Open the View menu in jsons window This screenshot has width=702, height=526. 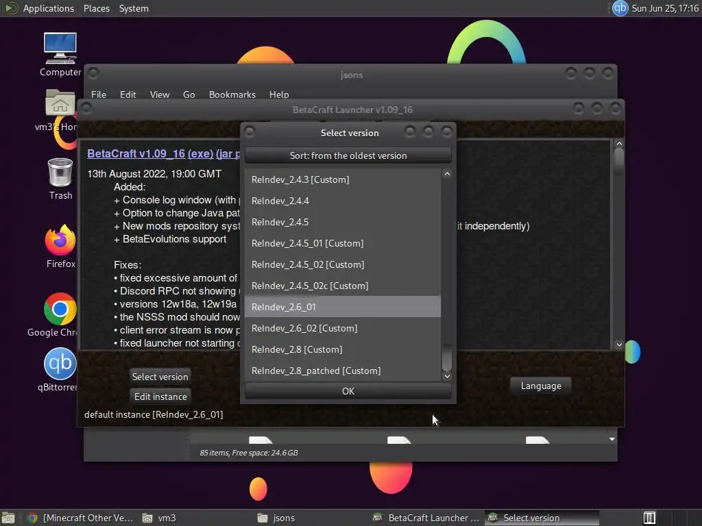pos(159,95)
